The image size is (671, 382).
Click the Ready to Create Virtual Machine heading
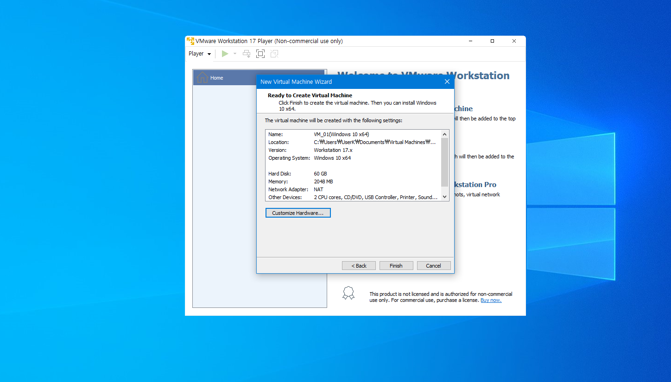310,95
